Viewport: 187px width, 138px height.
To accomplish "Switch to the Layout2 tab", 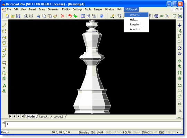I will pos(58,117).
